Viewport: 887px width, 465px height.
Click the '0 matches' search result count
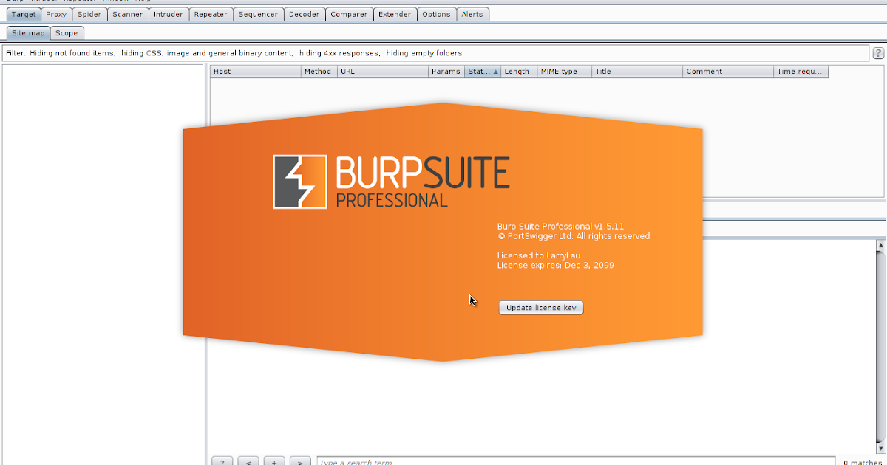point(863,462)
